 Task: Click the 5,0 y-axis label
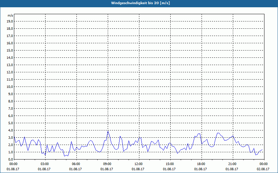(11, 123)
